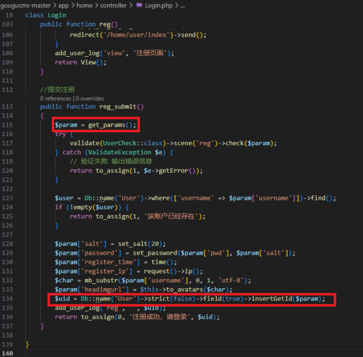Select the "controller" breadcrumb folder
363x357 pixels.
pos(113,5)
